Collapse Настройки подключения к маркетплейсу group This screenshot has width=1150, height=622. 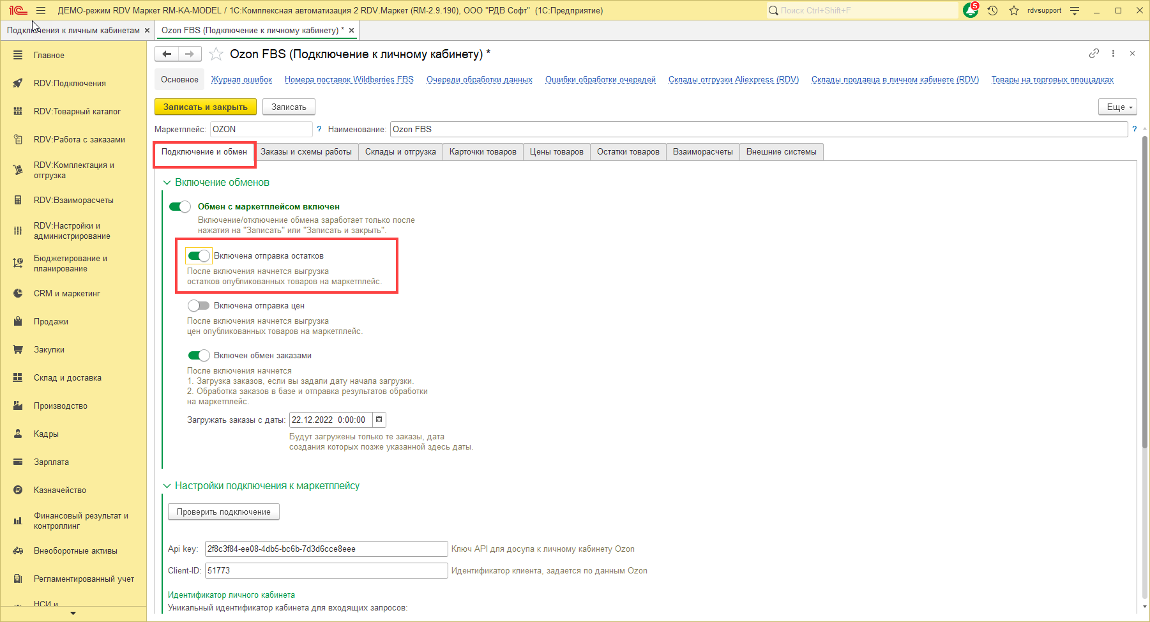point(167,486)
